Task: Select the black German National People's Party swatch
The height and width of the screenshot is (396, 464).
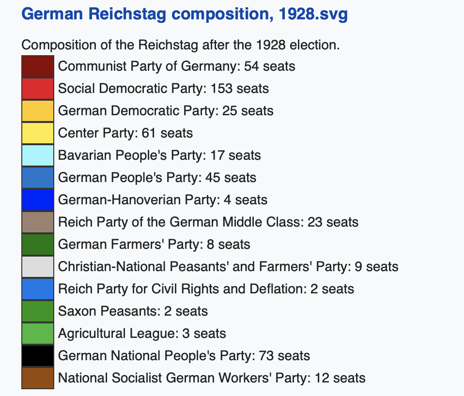Action: (38, 356)
